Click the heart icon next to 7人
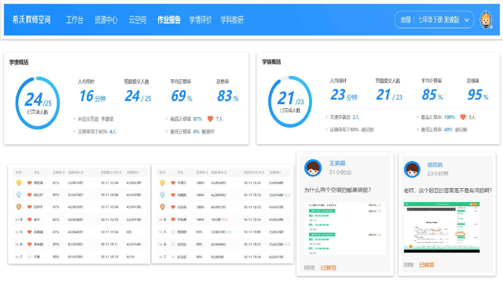Screen dimensions: 503x282 [210, 119]
